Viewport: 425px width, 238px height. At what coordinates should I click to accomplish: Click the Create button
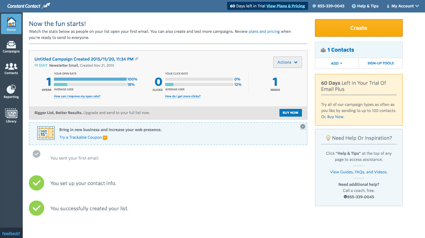(x=359, y=28)
